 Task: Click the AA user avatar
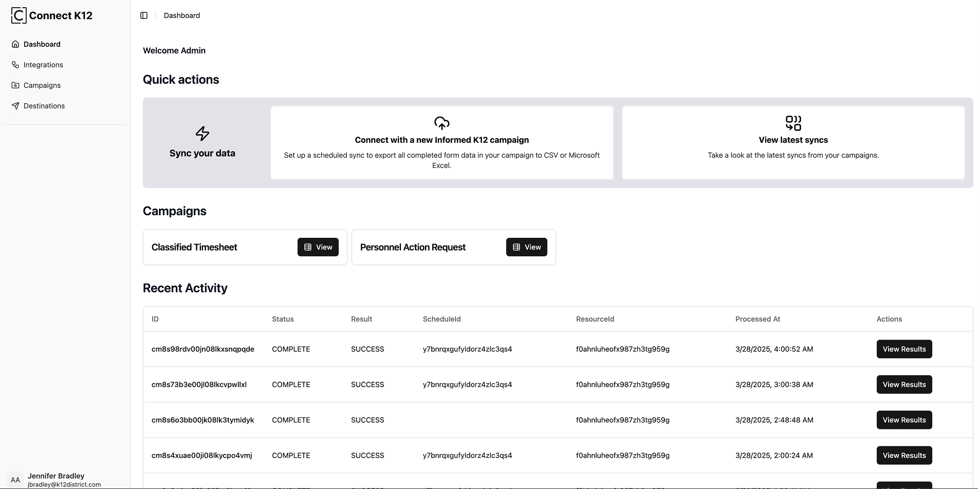tap(15, 480)
